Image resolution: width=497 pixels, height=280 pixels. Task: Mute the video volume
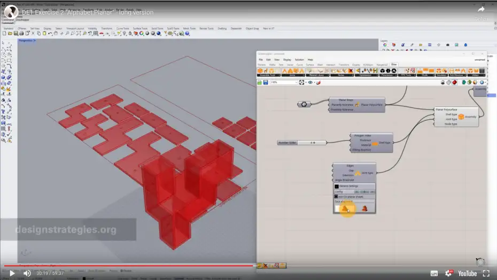click(27, 273)
